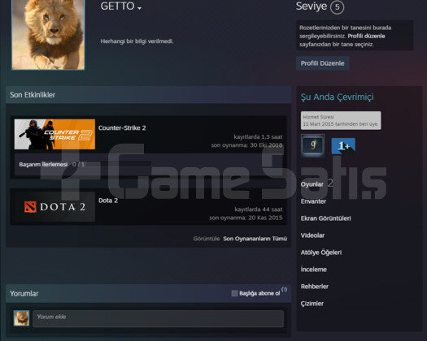Open the Counter-Strike 2 game banner
The image size is (427, 341).
[x=54, y=134]
